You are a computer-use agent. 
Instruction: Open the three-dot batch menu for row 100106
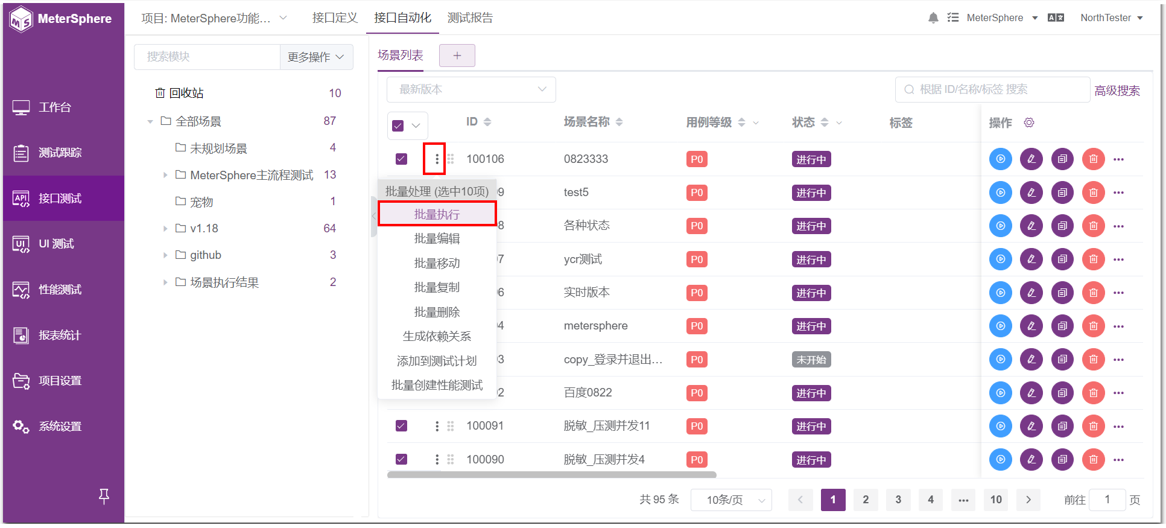pos(437,159)
